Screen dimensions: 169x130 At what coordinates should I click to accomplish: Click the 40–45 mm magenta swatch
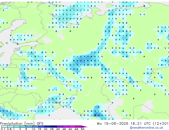coord(72,127)
